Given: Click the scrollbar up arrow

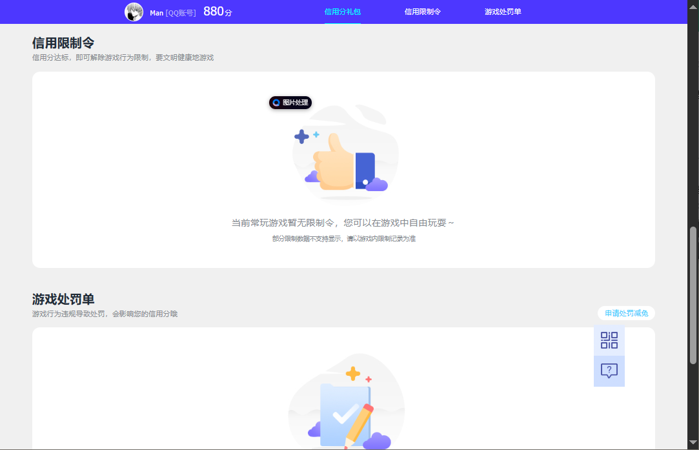Looking at the screenshot, I should [693, 8].
